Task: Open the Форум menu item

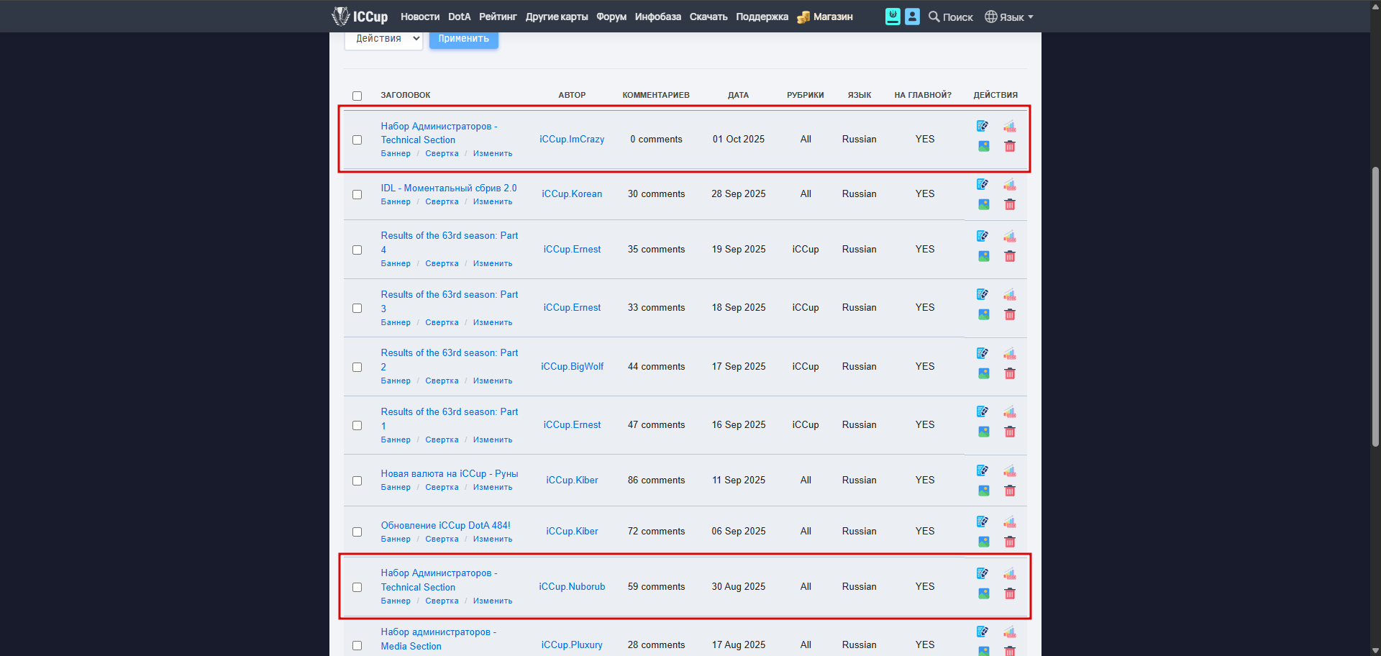Action: point(611,17)
